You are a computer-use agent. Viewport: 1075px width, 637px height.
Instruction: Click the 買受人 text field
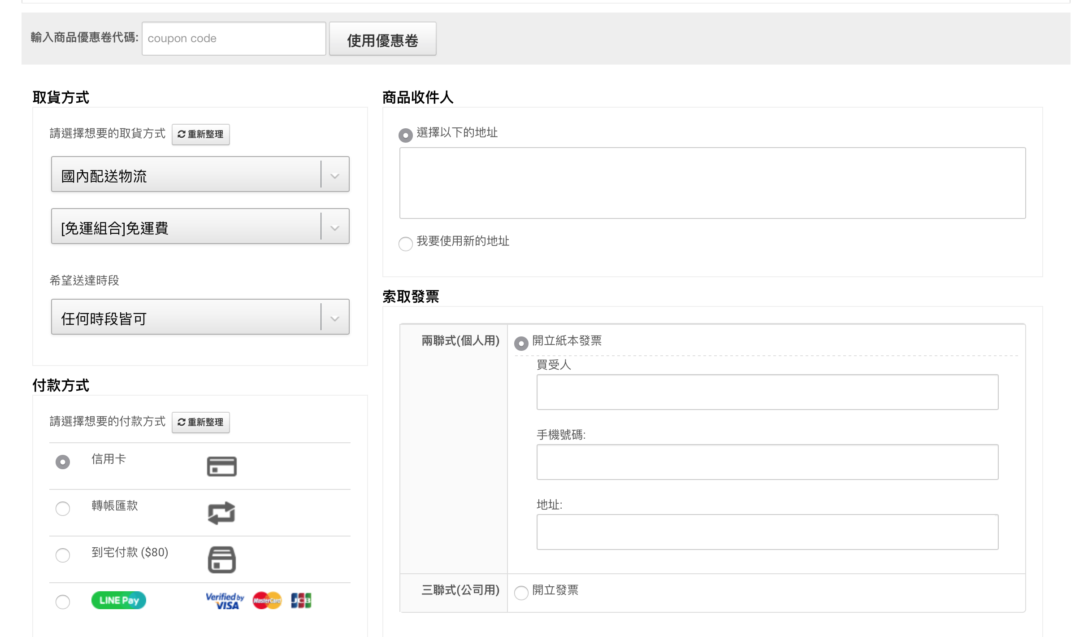pyautogui.click(x=767, y=392)
